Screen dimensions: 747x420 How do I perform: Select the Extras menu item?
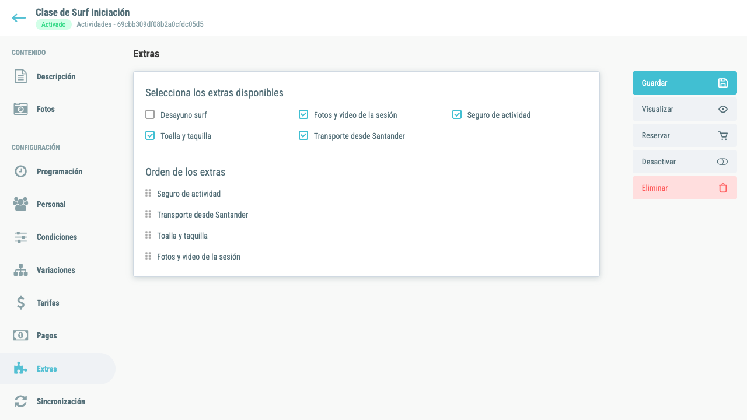[x=58, y=369]
